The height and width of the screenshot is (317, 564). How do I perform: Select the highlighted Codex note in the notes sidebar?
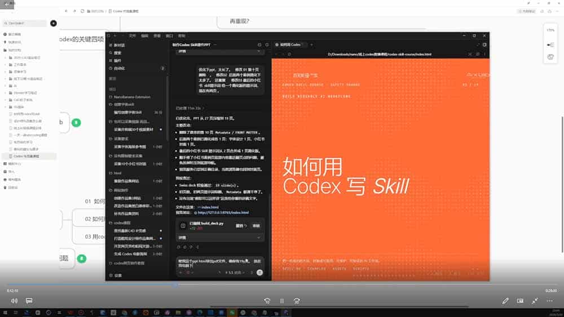[x=29, y=156]
